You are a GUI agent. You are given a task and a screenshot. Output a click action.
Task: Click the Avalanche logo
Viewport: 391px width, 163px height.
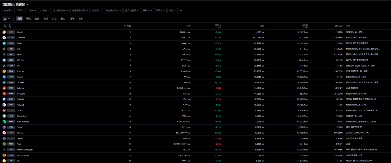[x=4, y=94]
